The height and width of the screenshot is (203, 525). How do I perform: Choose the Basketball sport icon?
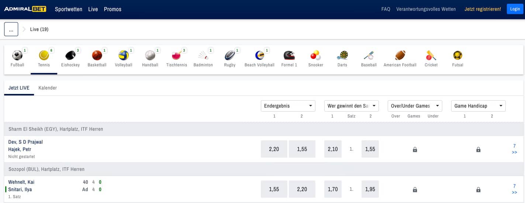coord(97,56)
